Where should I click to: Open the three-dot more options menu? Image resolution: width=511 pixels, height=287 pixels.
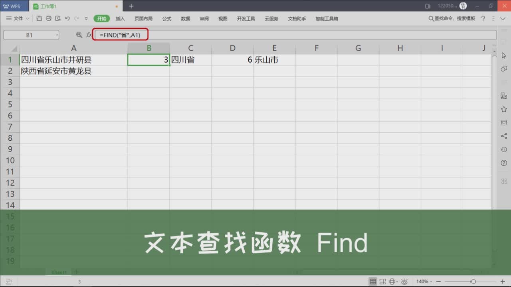click(493, 19)
